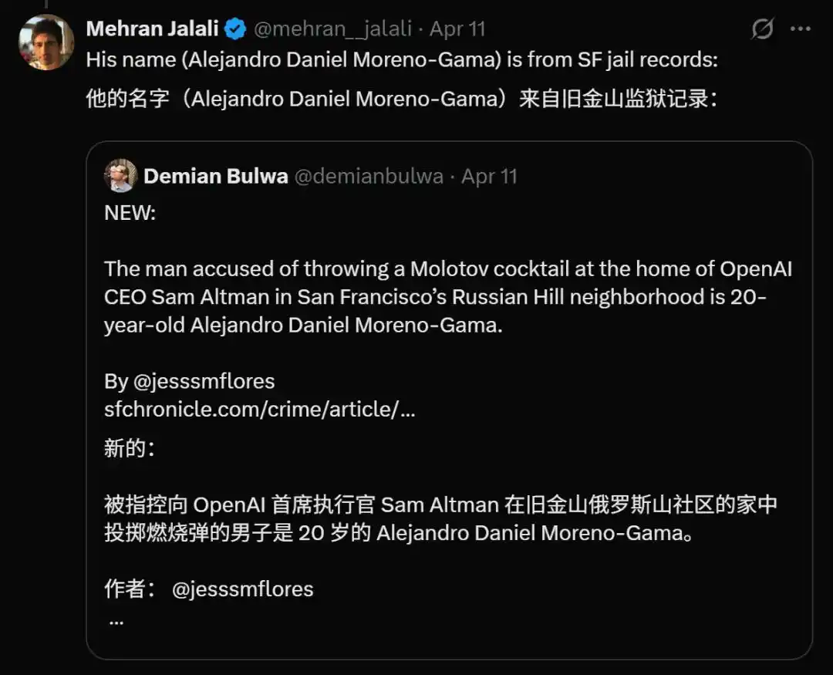Click the quoted NEW: heading text
Image resolution: width=833 pixels, height=675 pixels.
tap(130, 213)
